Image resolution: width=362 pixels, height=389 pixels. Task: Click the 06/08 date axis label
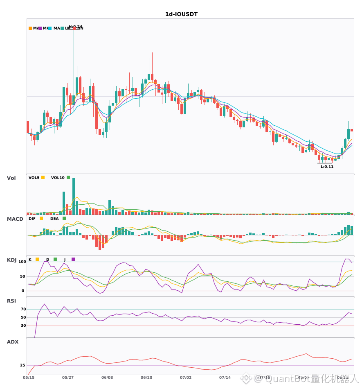tap(107, 378)
